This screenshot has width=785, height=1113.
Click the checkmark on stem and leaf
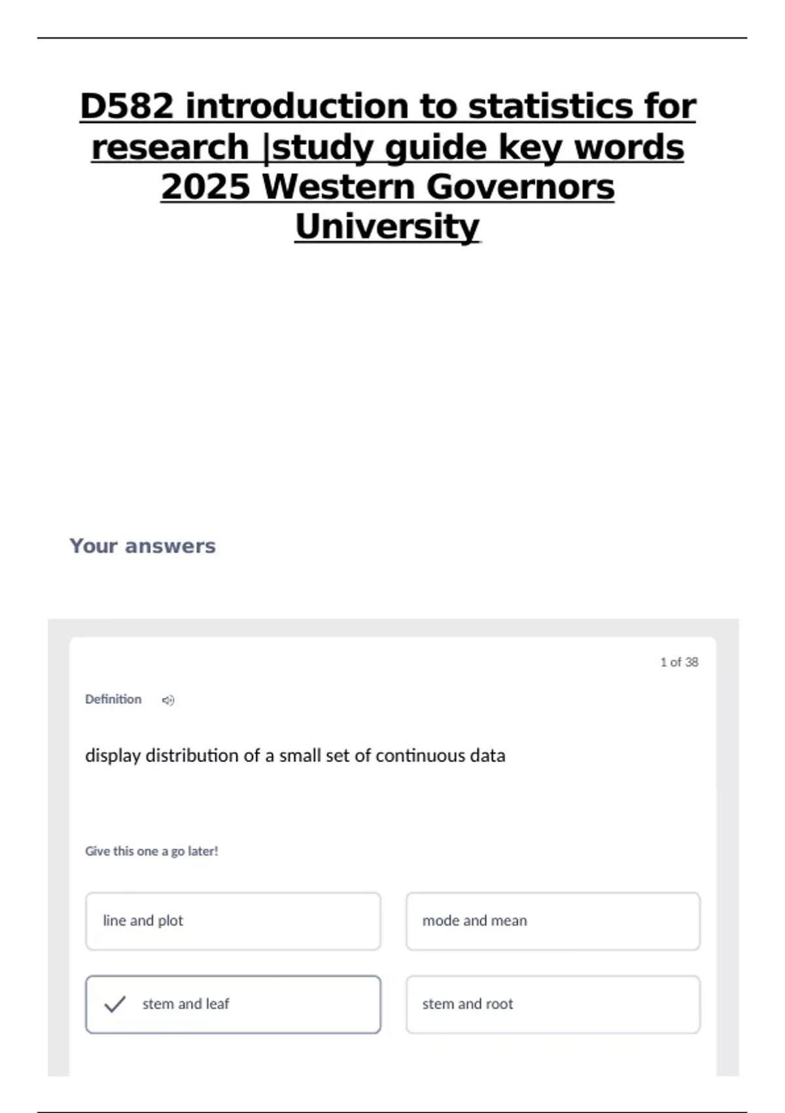tap(114, 1004)
